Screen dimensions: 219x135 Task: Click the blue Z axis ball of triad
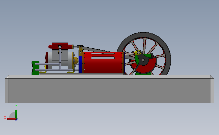tap(16, 119)
